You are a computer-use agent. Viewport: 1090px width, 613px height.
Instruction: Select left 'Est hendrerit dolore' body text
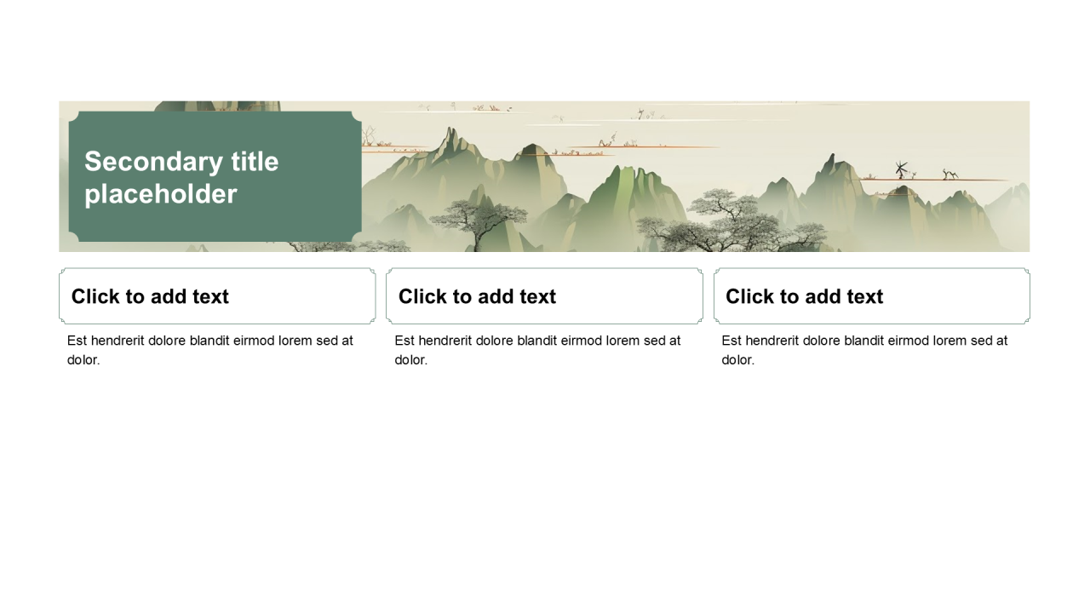pos(210,350)
